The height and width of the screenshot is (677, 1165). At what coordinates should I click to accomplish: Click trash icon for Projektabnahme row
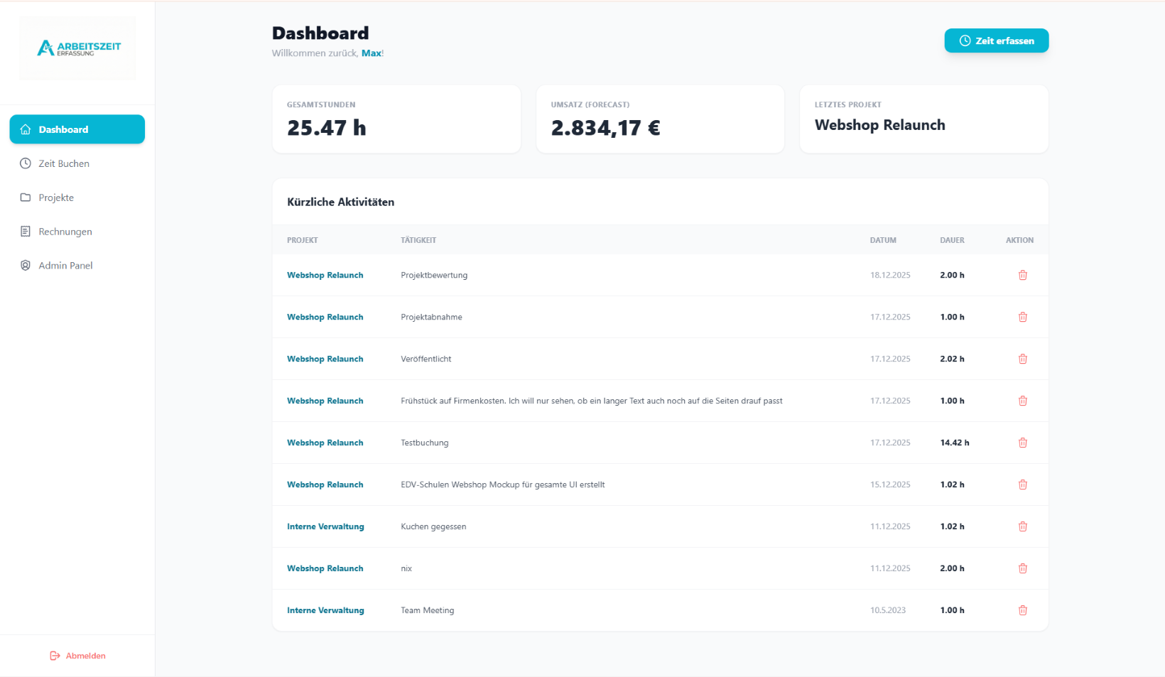click(x=1022, y=317)
